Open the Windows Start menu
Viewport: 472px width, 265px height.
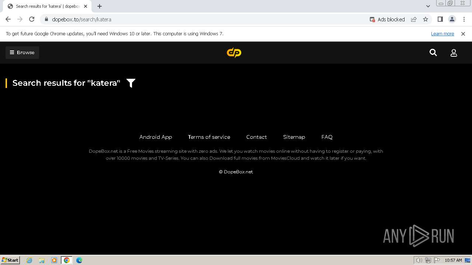pyautogui.click(x=10, y=260)
